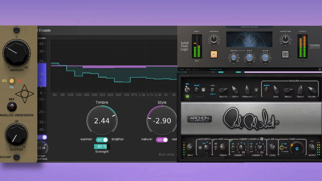Turn off the Timbre on switch

pyautogui.click(x=102, y=140)
